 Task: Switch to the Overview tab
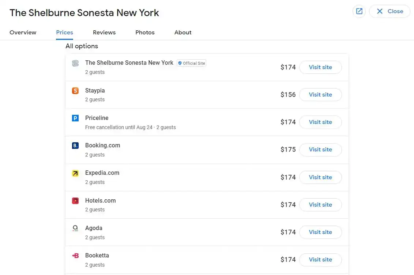[23, 33]
